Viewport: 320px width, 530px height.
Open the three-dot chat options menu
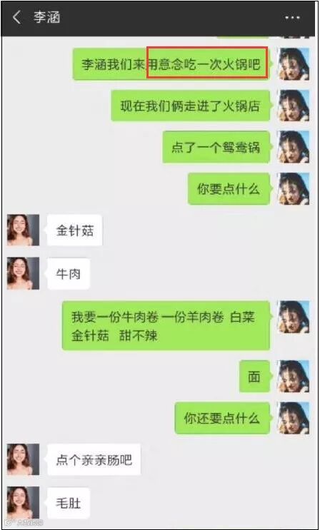[292, 18]
